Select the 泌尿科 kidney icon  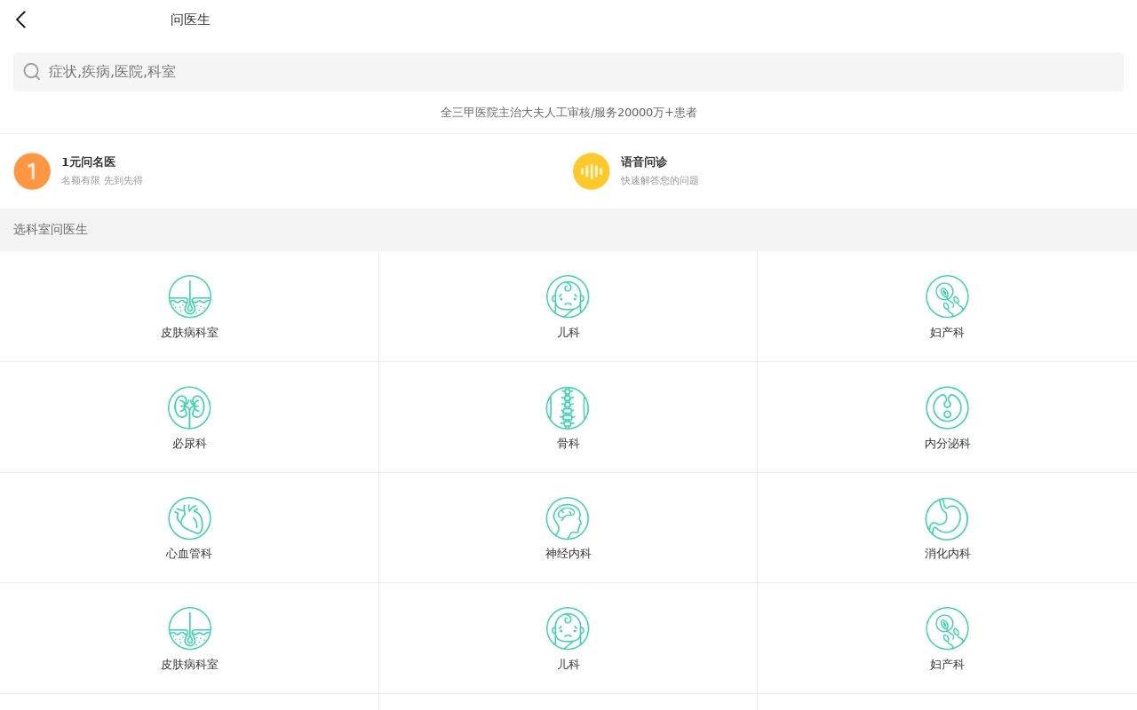[190, 407]
